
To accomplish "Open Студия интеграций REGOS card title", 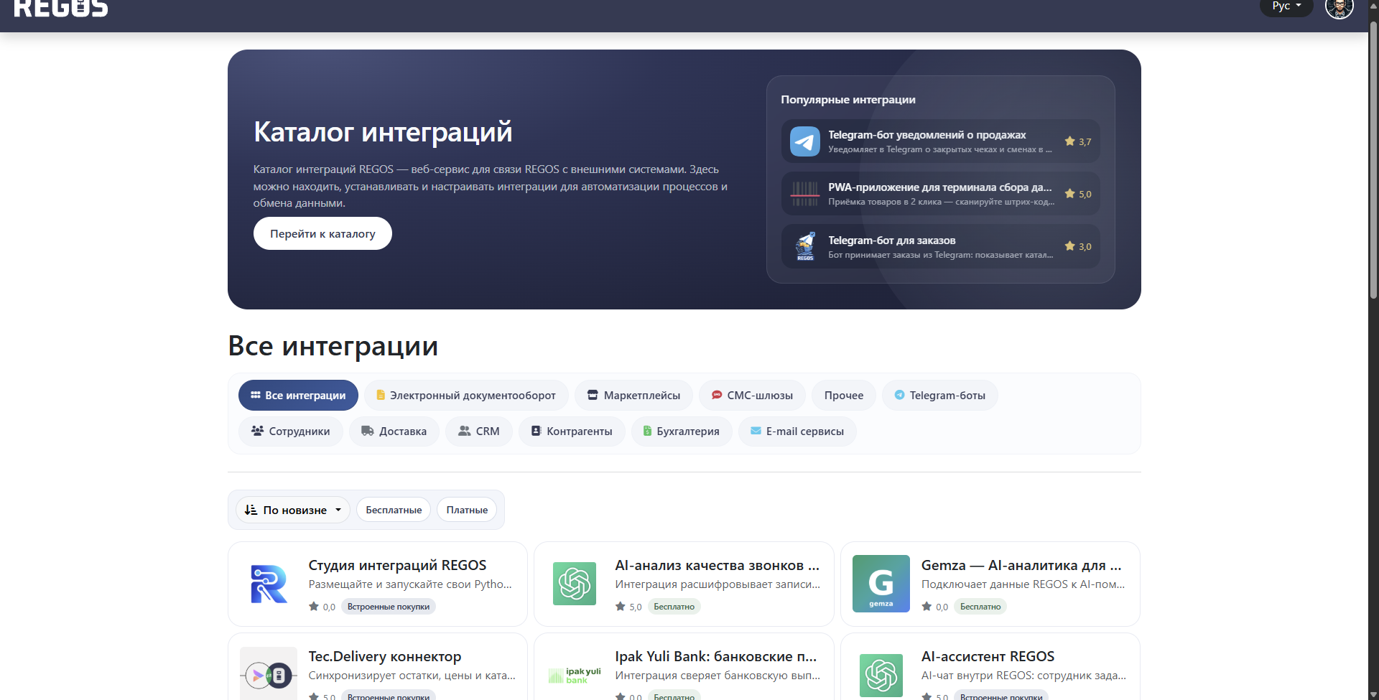I will tap(397, 565).
